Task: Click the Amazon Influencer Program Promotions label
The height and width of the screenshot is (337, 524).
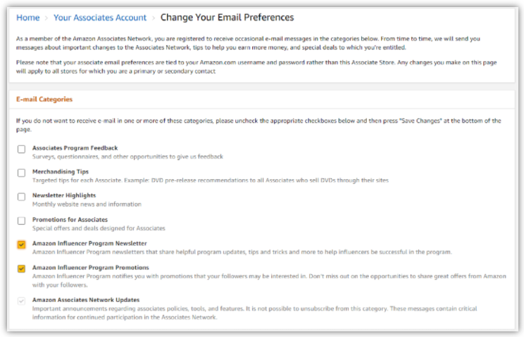Action: tap(91, 268)
